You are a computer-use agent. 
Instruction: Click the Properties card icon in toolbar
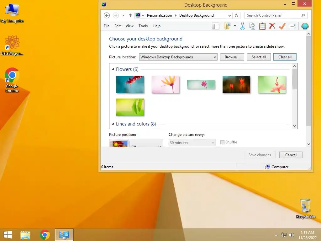(292, 26)
